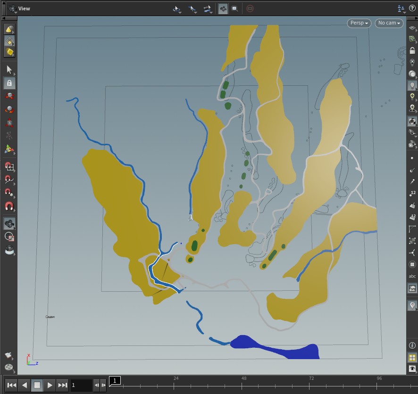The image size is (418, 394).
Task: Select the yellow Dynamics selection mode icon
Action: tap(9, 52)
